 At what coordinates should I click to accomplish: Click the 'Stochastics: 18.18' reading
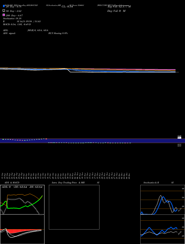(12, 18)
